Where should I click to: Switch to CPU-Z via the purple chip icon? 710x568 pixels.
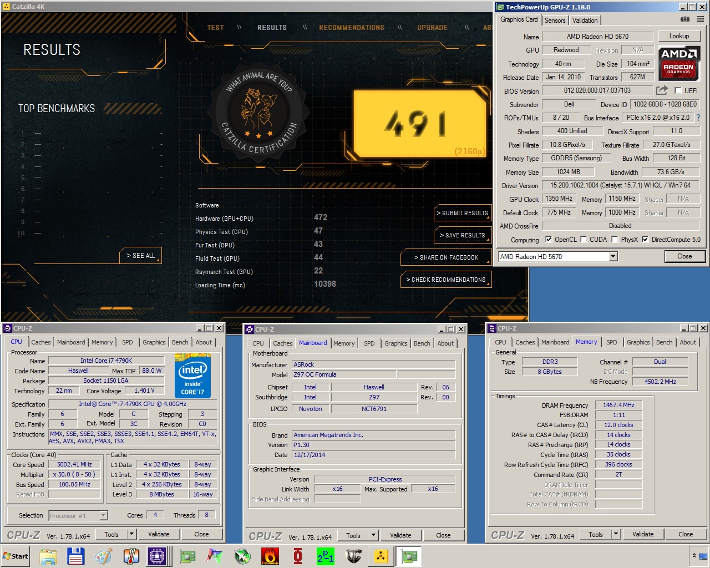point(158,556)
